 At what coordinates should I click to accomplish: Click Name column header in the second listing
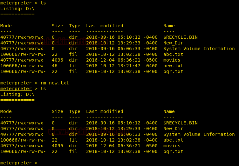point(169,111)
